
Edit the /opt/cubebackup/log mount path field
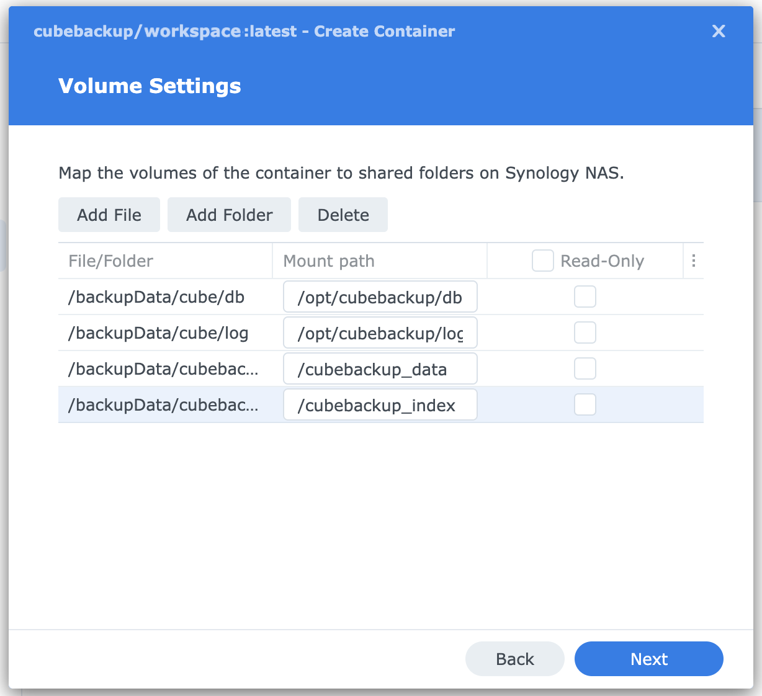(380, 333)
